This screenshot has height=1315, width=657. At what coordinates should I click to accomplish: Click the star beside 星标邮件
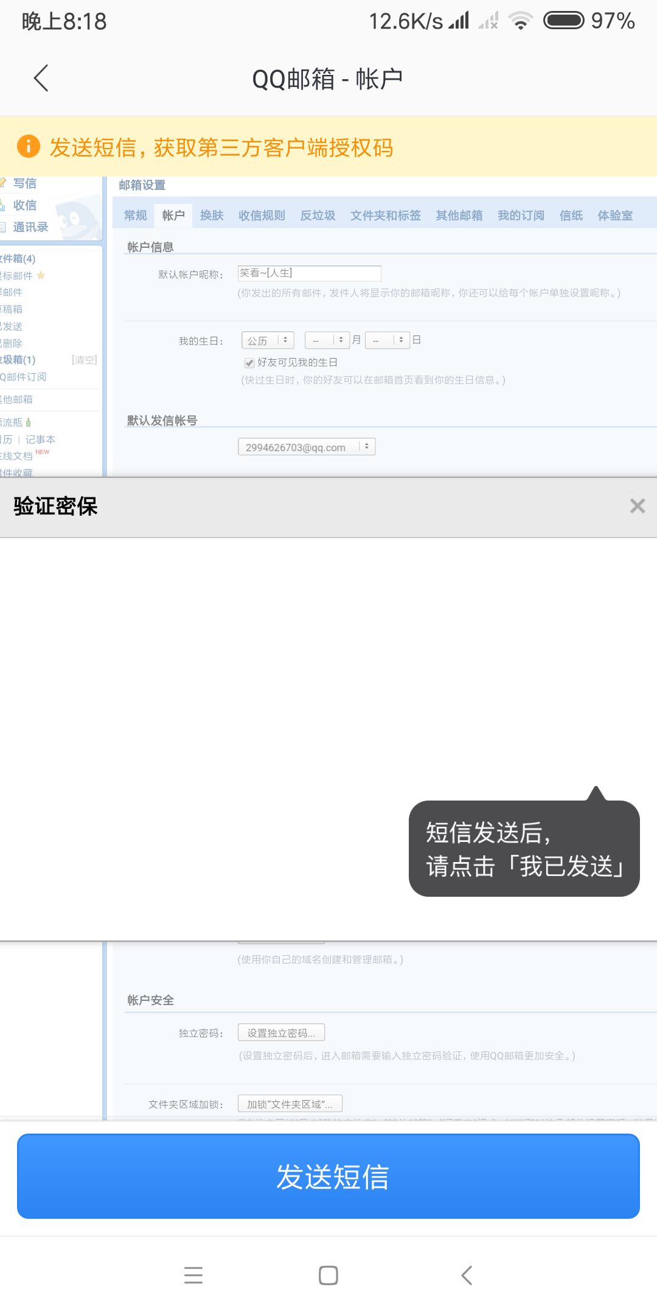(x=41, y=275)
